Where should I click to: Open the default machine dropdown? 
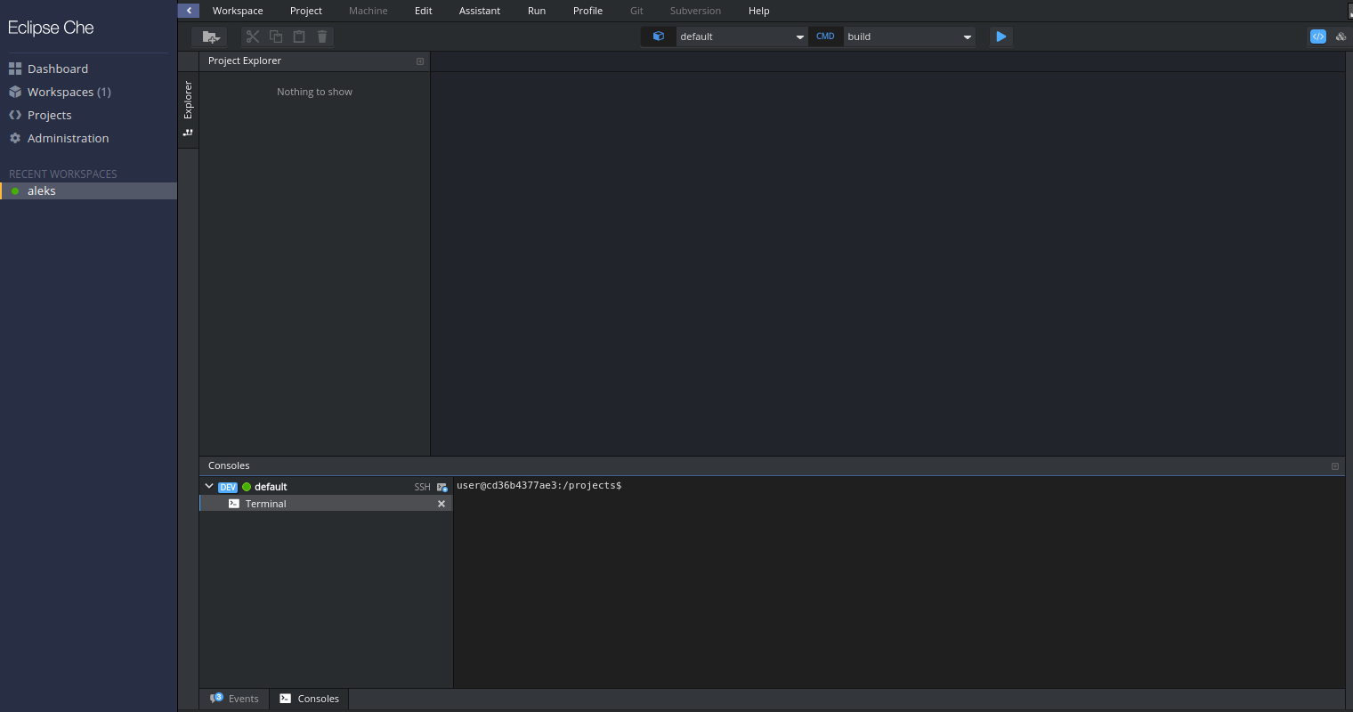[x=741, y=36]
